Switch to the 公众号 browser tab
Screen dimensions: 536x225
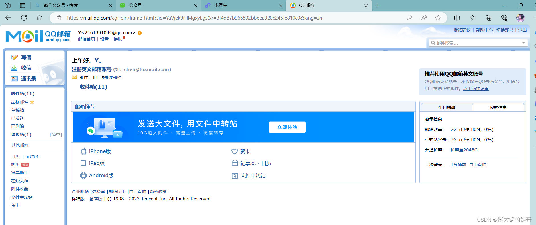pos(158,5)
